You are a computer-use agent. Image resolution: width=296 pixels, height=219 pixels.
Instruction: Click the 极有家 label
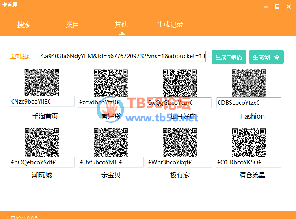[180, 175]
